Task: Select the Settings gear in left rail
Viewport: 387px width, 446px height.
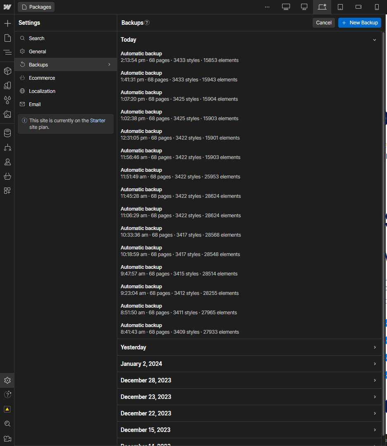Action: click(7, 380)
